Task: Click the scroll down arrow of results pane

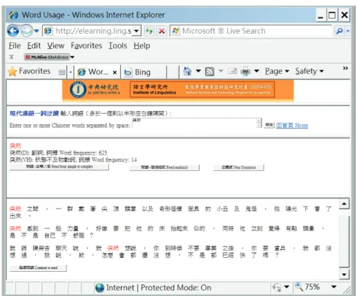Action: (344, 275)
